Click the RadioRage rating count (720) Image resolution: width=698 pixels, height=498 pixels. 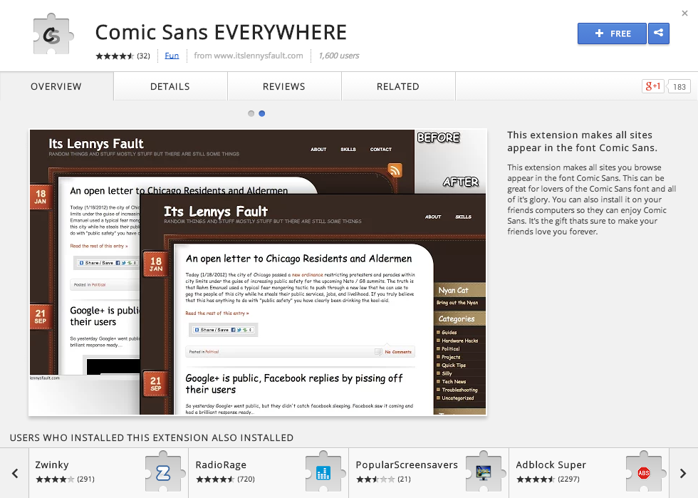tap(246, 479)
